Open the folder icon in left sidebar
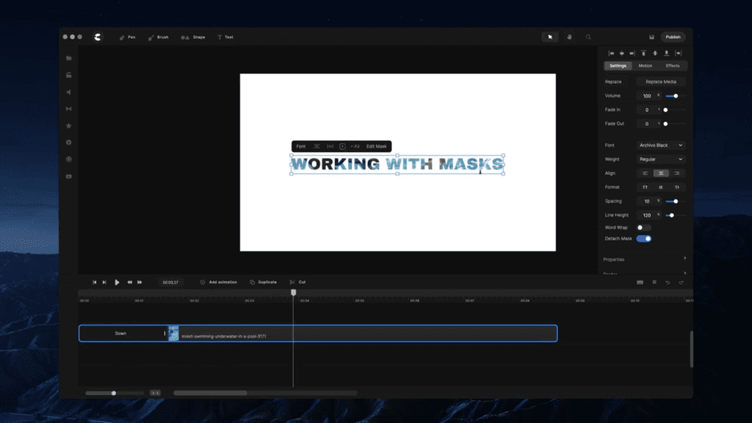 69,58
